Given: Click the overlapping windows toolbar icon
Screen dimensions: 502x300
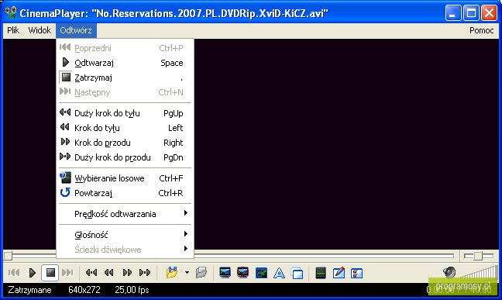Looking at the screenshot, I should [x=297, y=273].
